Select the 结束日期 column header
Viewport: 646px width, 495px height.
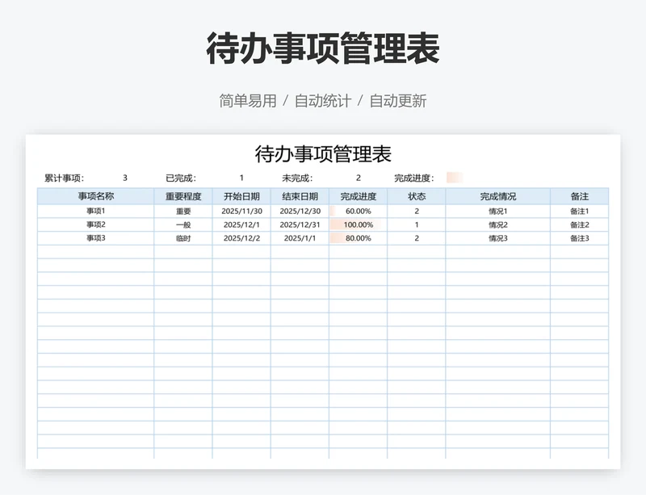(x=300, y=196)
